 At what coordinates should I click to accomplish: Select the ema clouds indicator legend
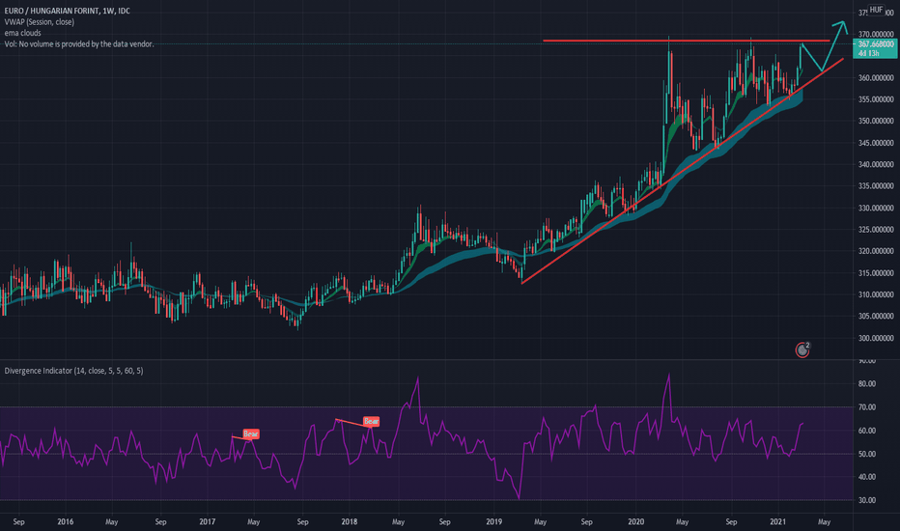point(22,33)
